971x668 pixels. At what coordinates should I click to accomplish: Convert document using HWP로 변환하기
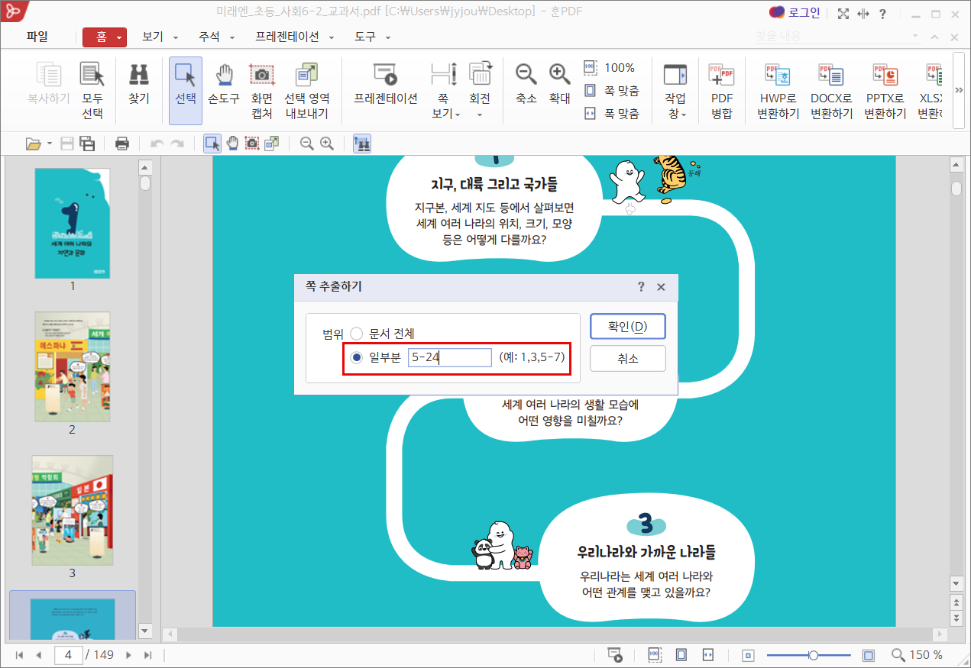point(778,90)
